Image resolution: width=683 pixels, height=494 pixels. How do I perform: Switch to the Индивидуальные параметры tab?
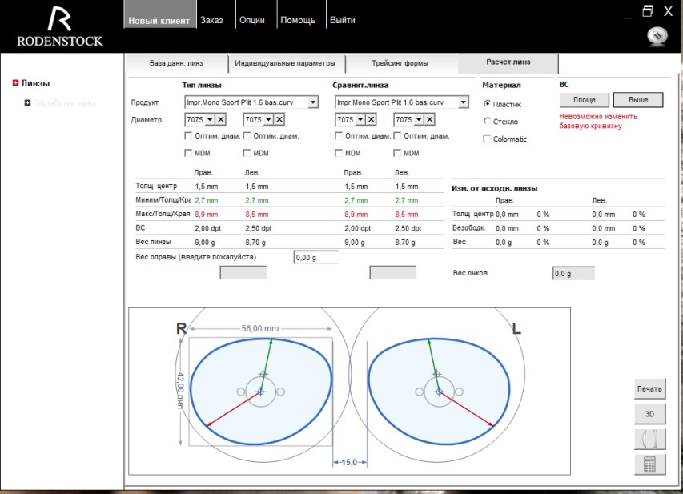(285, 63)
